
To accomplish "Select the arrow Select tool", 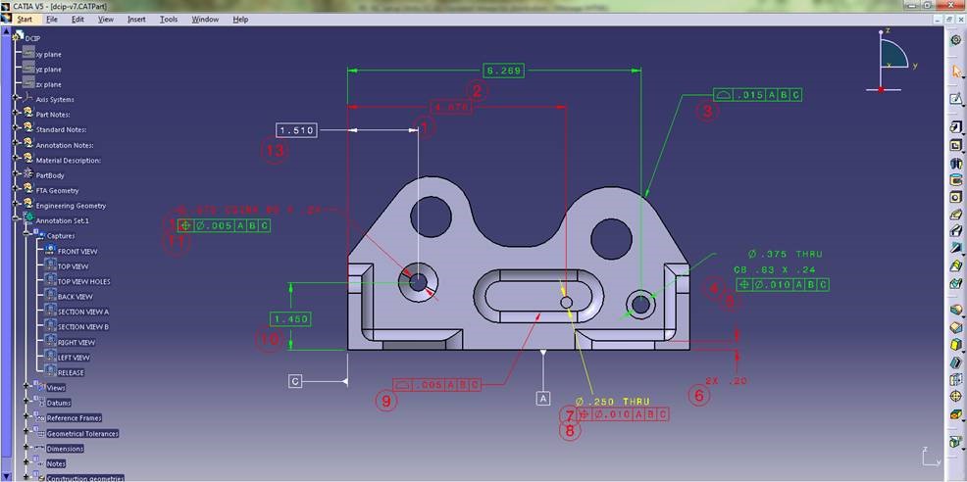I will pyautogui.click(x=956, y=72).
